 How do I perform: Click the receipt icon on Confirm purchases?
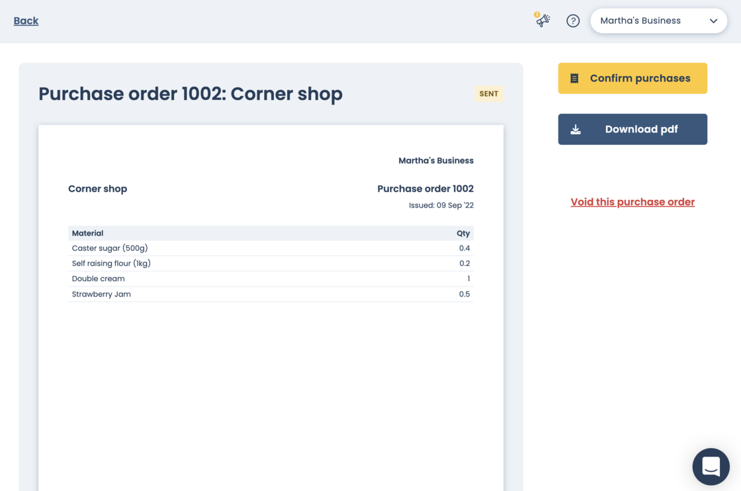(574, 79)
